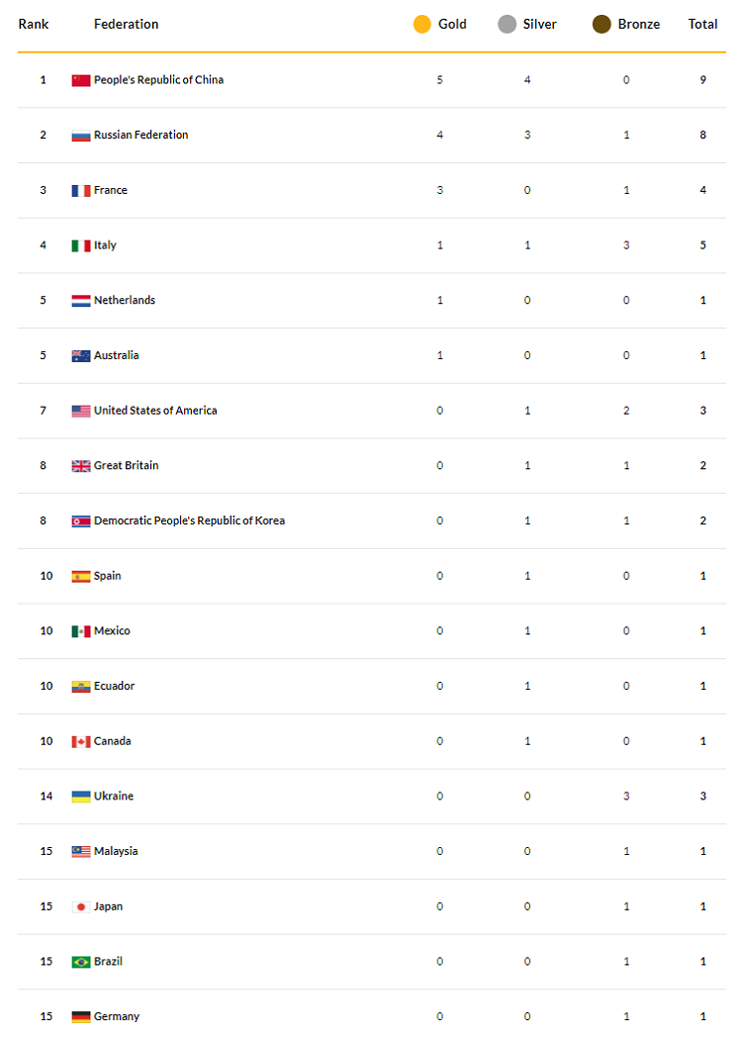Open the People's Republic of China link
The height and width of the screenshot is (1039, 742).
(x=158, y=80)
